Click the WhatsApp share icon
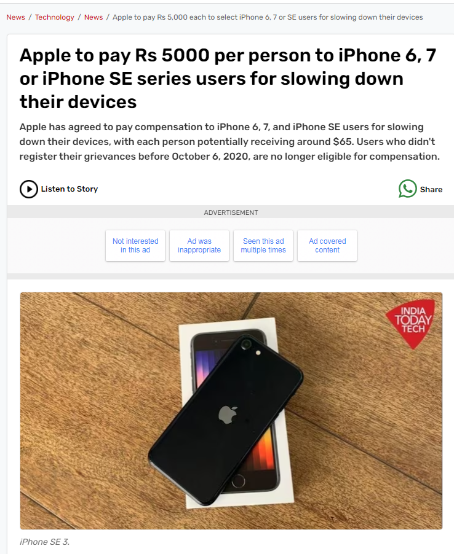The image size is (454, 554). click(408, 189)
